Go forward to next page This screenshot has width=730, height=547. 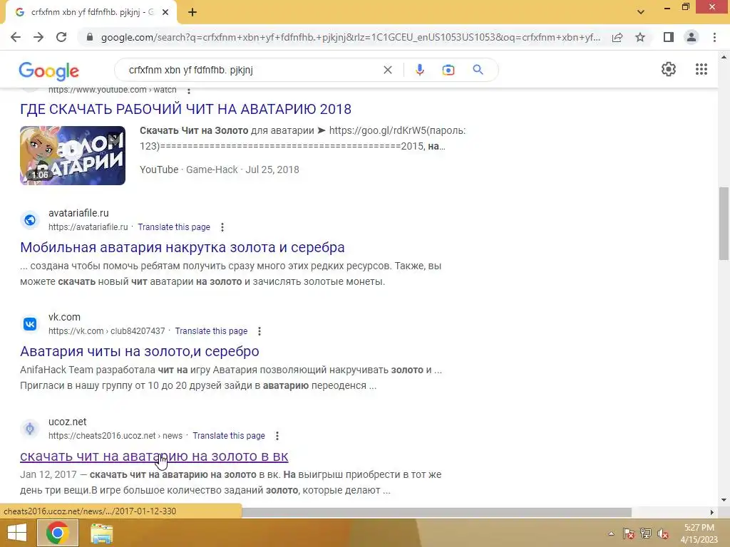click(38, 37)
